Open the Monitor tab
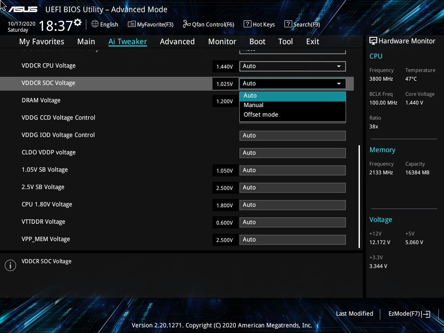 (x=222, y=42)
